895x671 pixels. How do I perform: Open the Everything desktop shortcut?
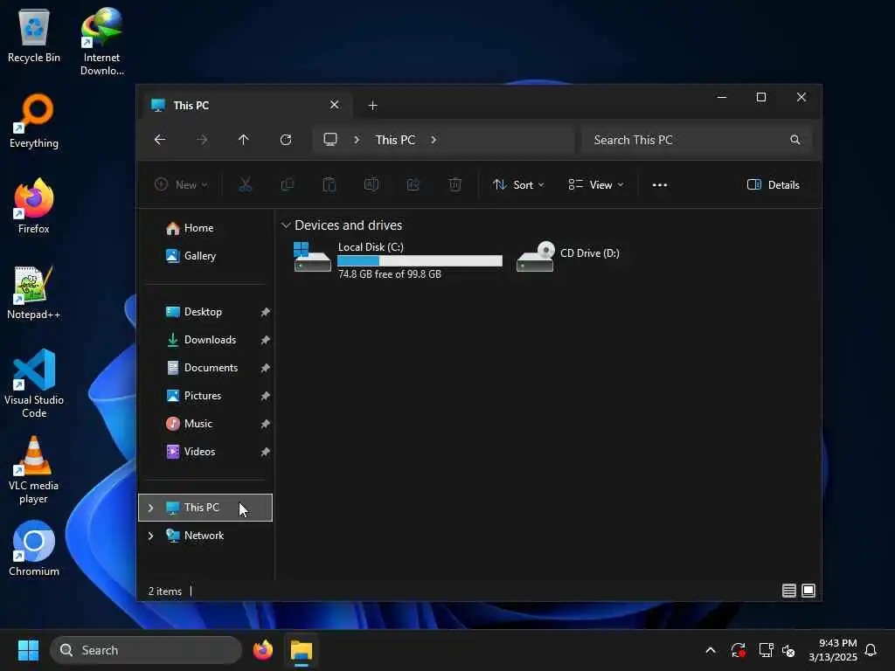point(34,121)
